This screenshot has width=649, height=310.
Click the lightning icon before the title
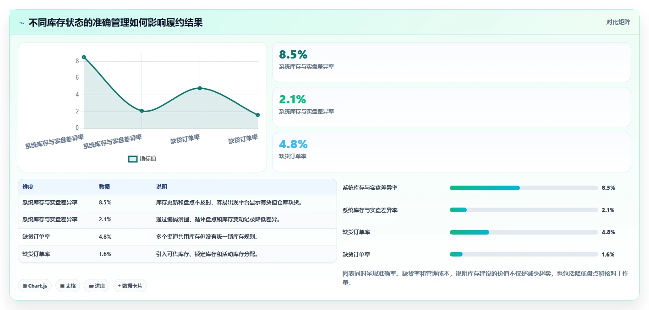pos(22,23)
